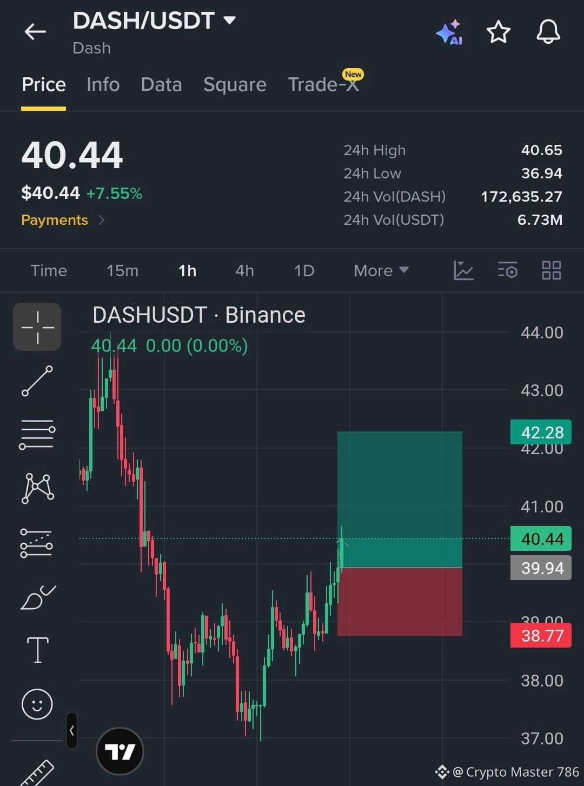Viewport: 584px width, 786px height.
Task: Click the 24h Low value 36.94
Action: pos(541,174)
